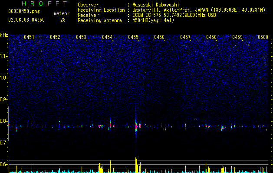Click the 0452 time marker
The image size is (273, 173).
coord(55,37)
